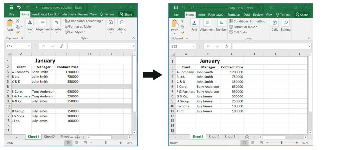
Task: Open the Name Box dropdown arrow in output.xlsx
Action: click(194, 46)
